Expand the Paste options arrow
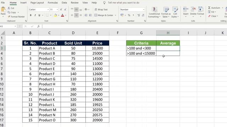This screenshot has height=127, width=227. (x=3, y=17)
